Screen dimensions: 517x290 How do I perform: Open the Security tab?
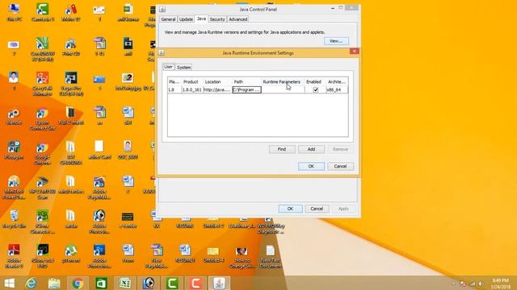[x=217, y=19]
